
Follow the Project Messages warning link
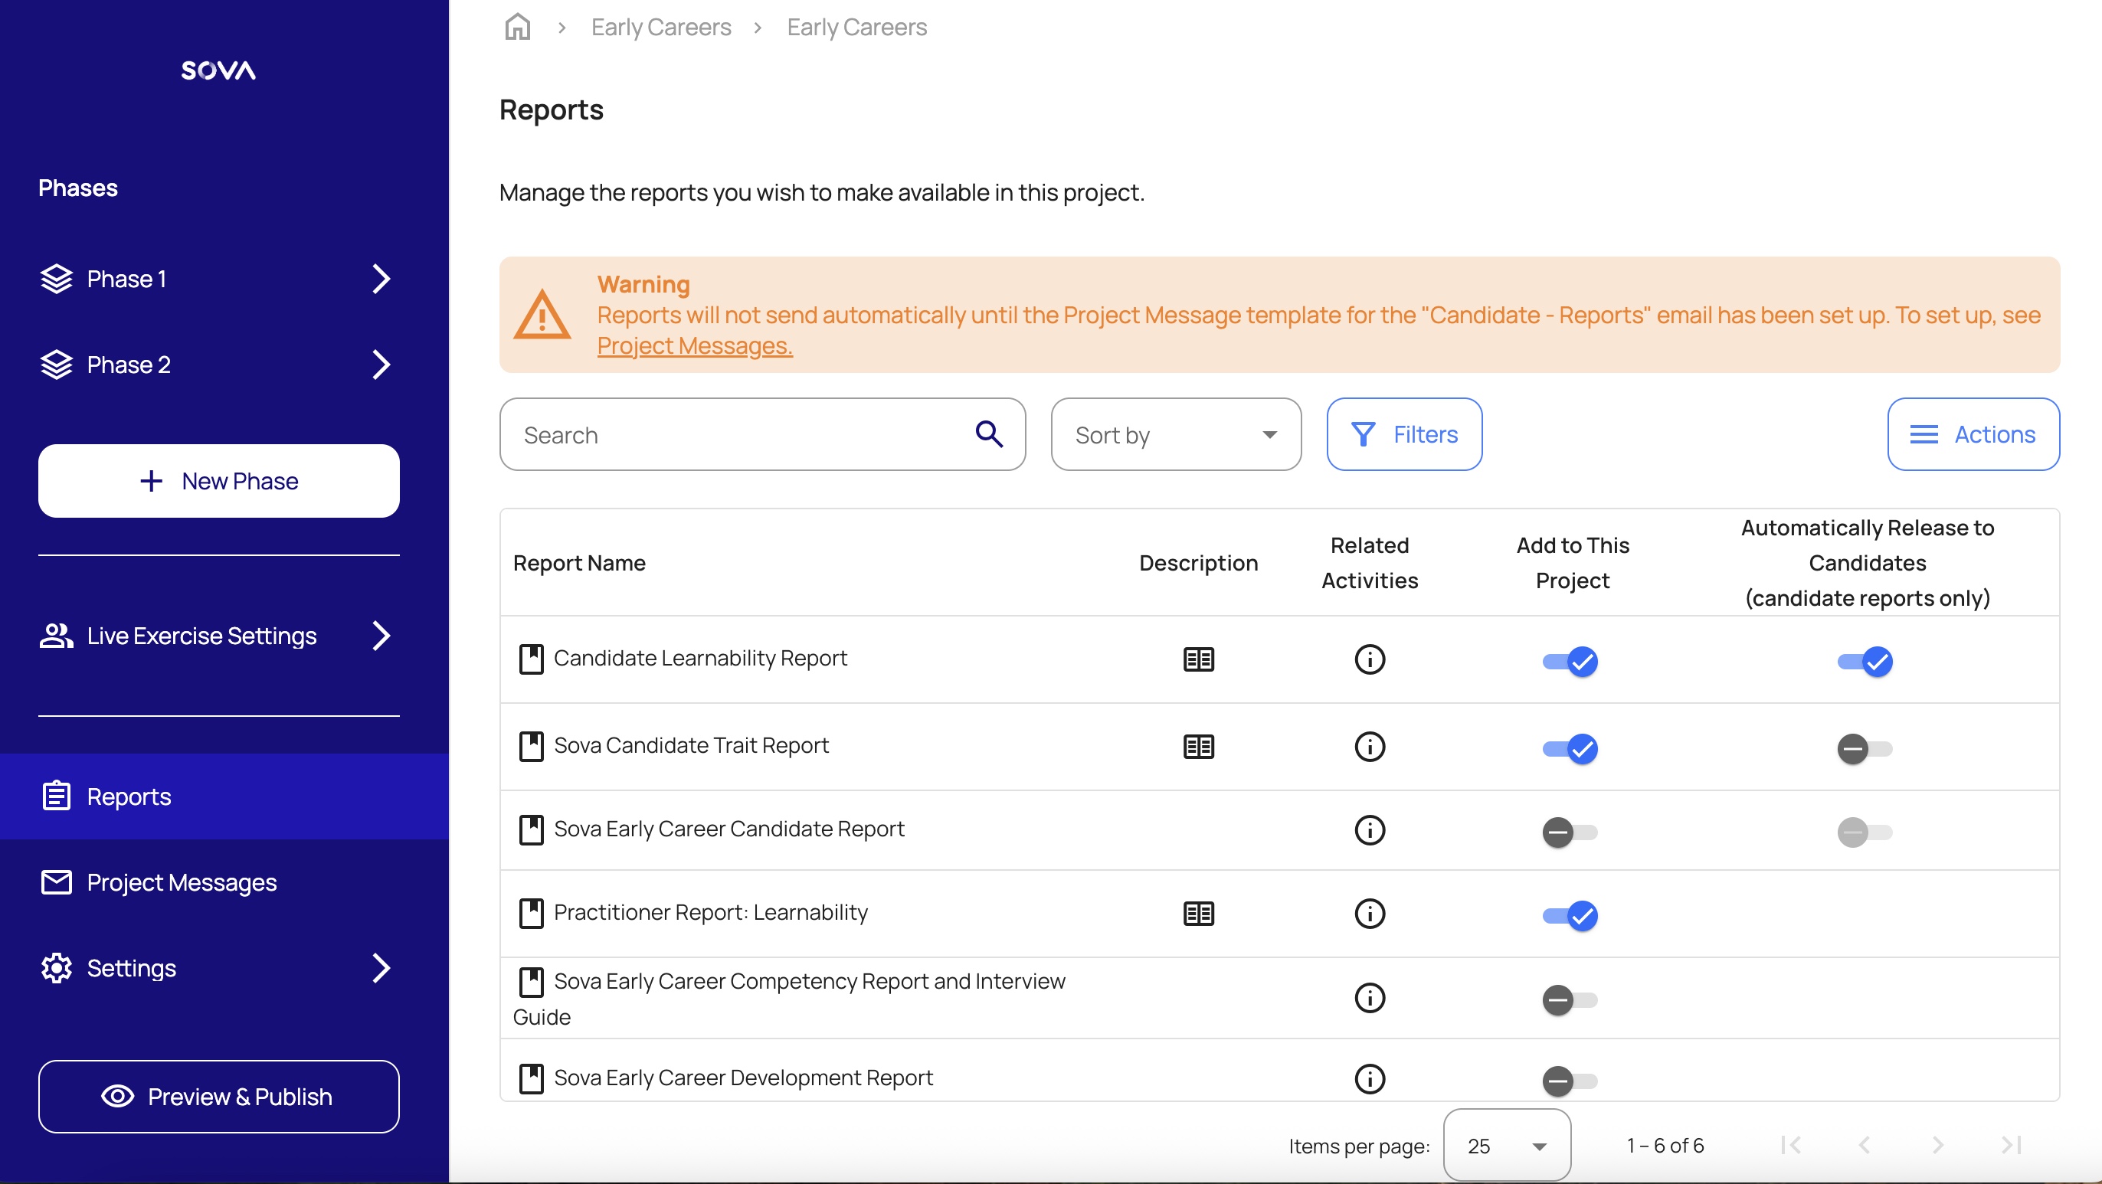694,346
